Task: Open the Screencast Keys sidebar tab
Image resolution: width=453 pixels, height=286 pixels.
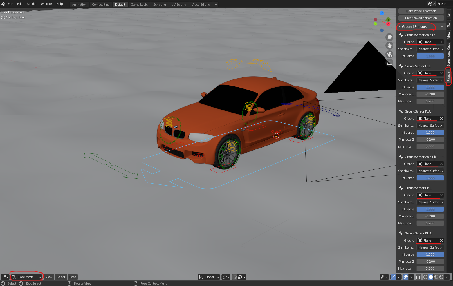Action: click(x=449, y=55)
